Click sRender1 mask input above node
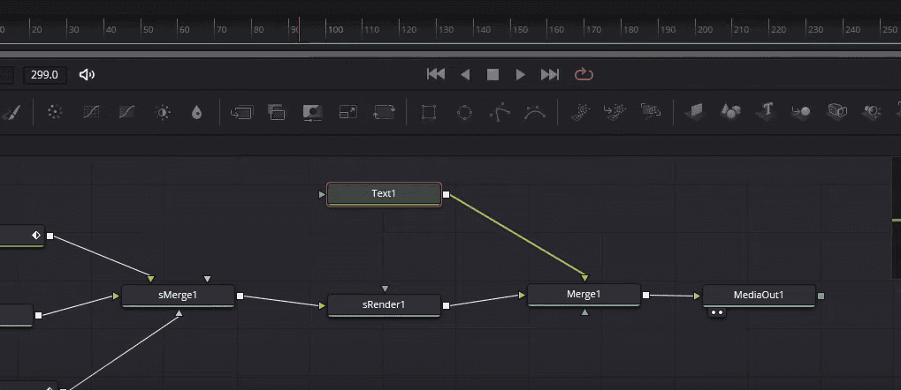901x390 pixels. [385, 289]
